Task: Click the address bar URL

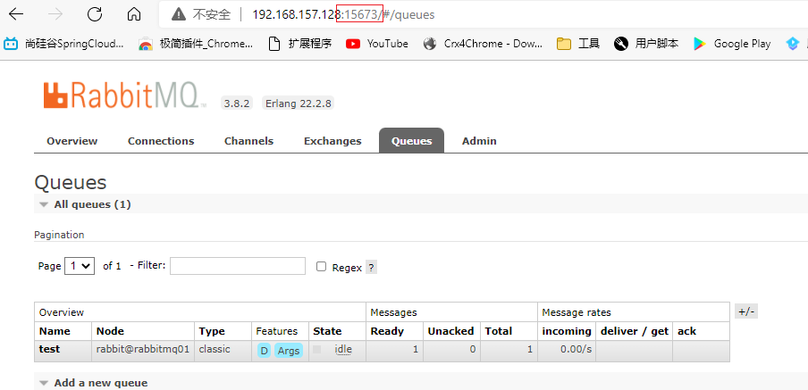Action: tap(343, 14)
